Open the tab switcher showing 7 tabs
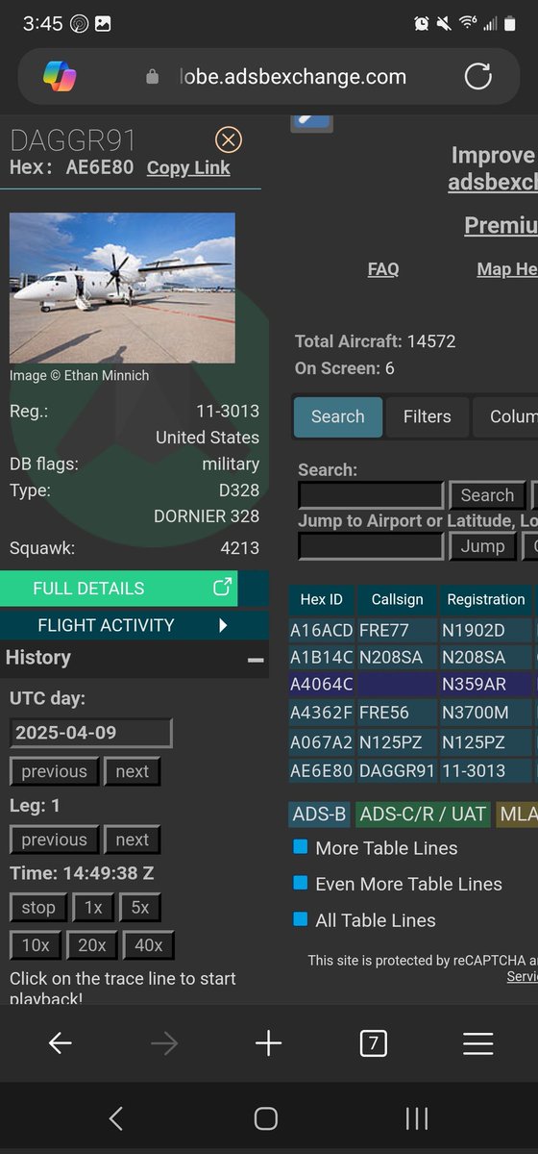Viewport: 538px width, 1154px height. [373, 1043]
